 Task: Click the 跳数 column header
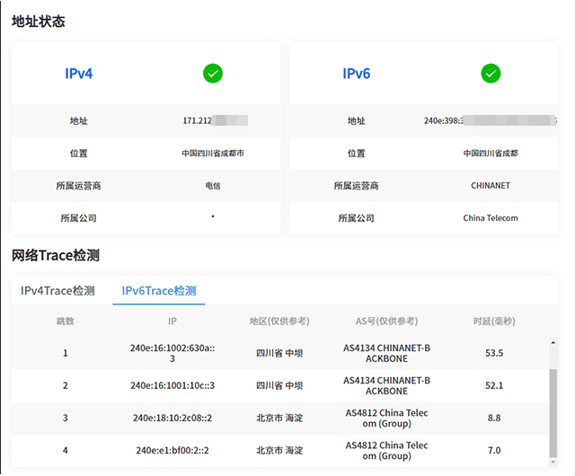coord(66,321)
